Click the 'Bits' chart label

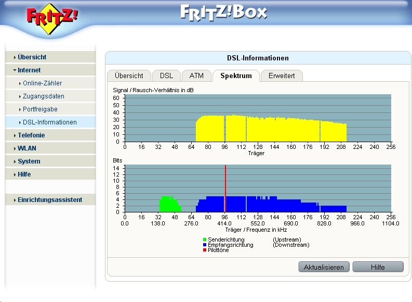coord(117,160)
